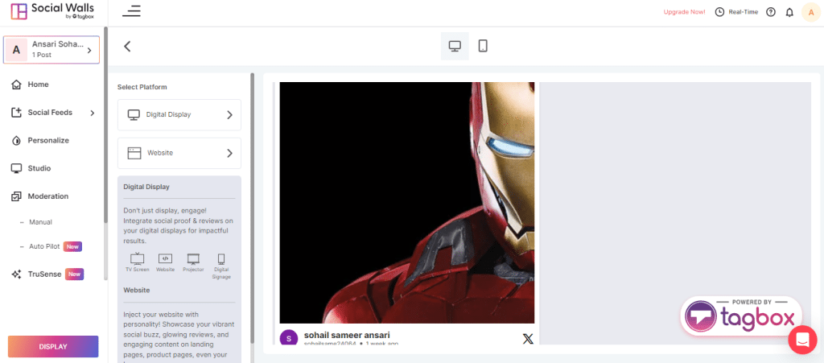Image resolution: width=824 pixels, height=363 pixels.
Task: Expand the Digital Display option chevron
Action: (229, 115)
